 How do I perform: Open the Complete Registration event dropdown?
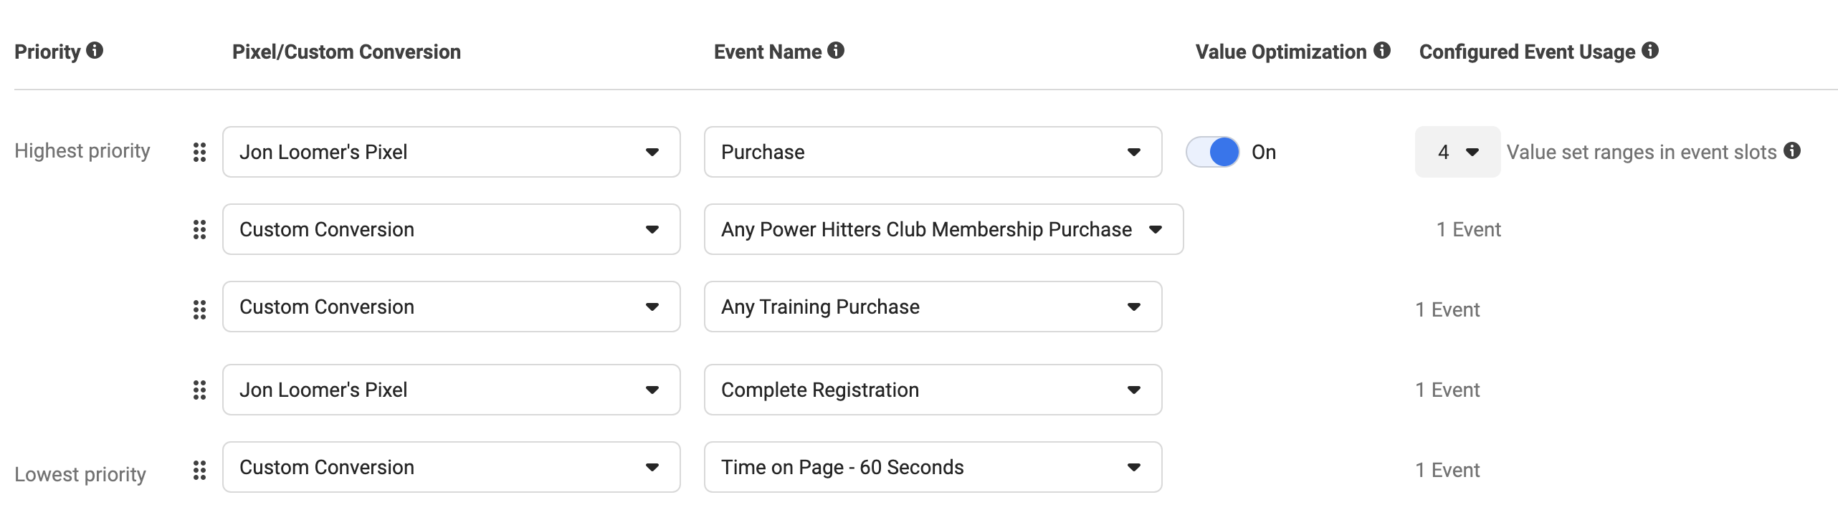click(933, 390)
